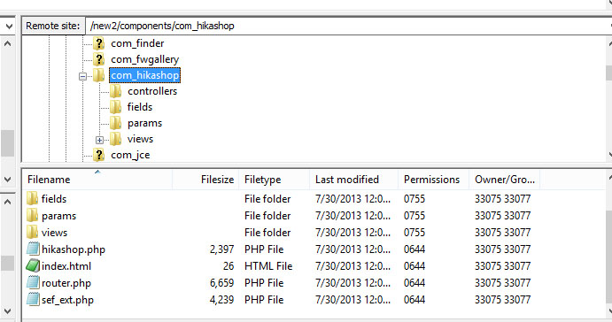The image size is (612, 322).
Task: Select params folder in the tree
Action: click(x=144, y=123)
